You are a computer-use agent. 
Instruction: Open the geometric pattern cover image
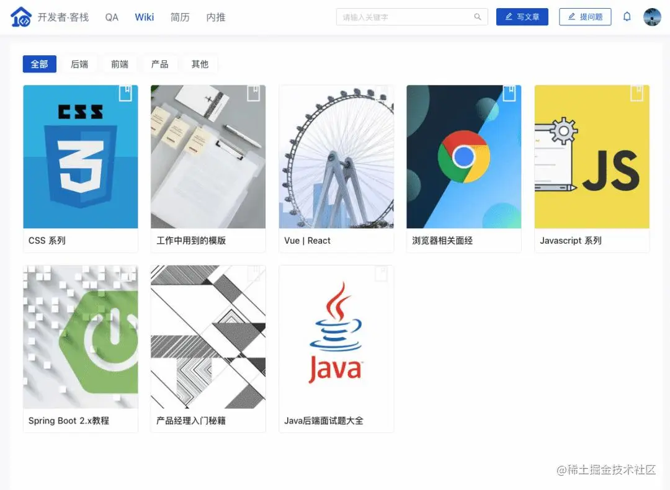[x=208, y=337]
